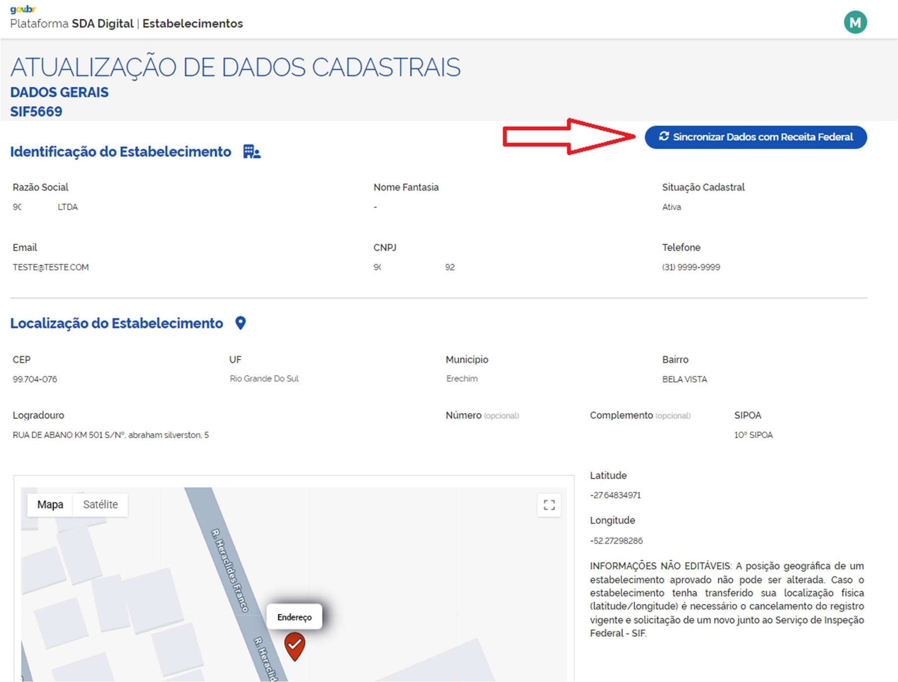Click the Estabelecimentos header link
Screen dimensions: 898x682
point(192,24)
